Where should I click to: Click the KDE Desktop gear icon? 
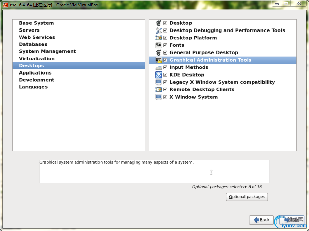tap(159, 75)
